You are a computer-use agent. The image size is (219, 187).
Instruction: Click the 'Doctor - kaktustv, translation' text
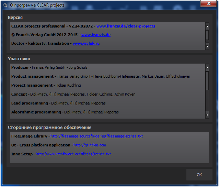40,44
